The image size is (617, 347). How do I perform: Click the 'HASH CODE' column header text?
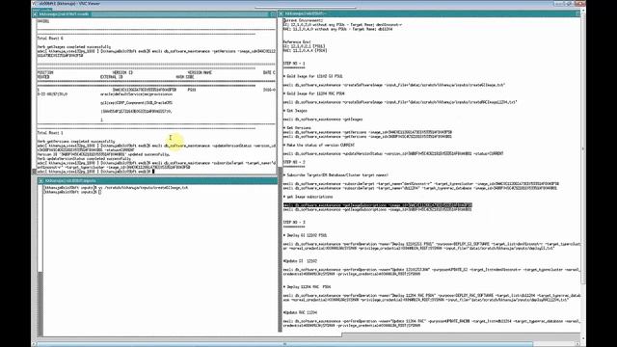point(185,77)
